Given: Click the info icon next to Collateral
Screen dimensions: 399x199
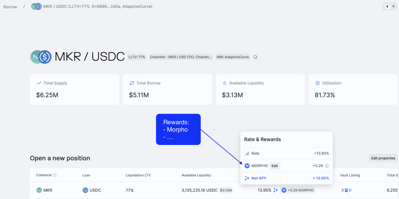Looking at the screenshot, I should (x=55, y=175).
